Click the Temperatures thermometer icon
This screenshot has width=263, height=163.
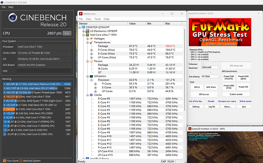coord(91,42)
